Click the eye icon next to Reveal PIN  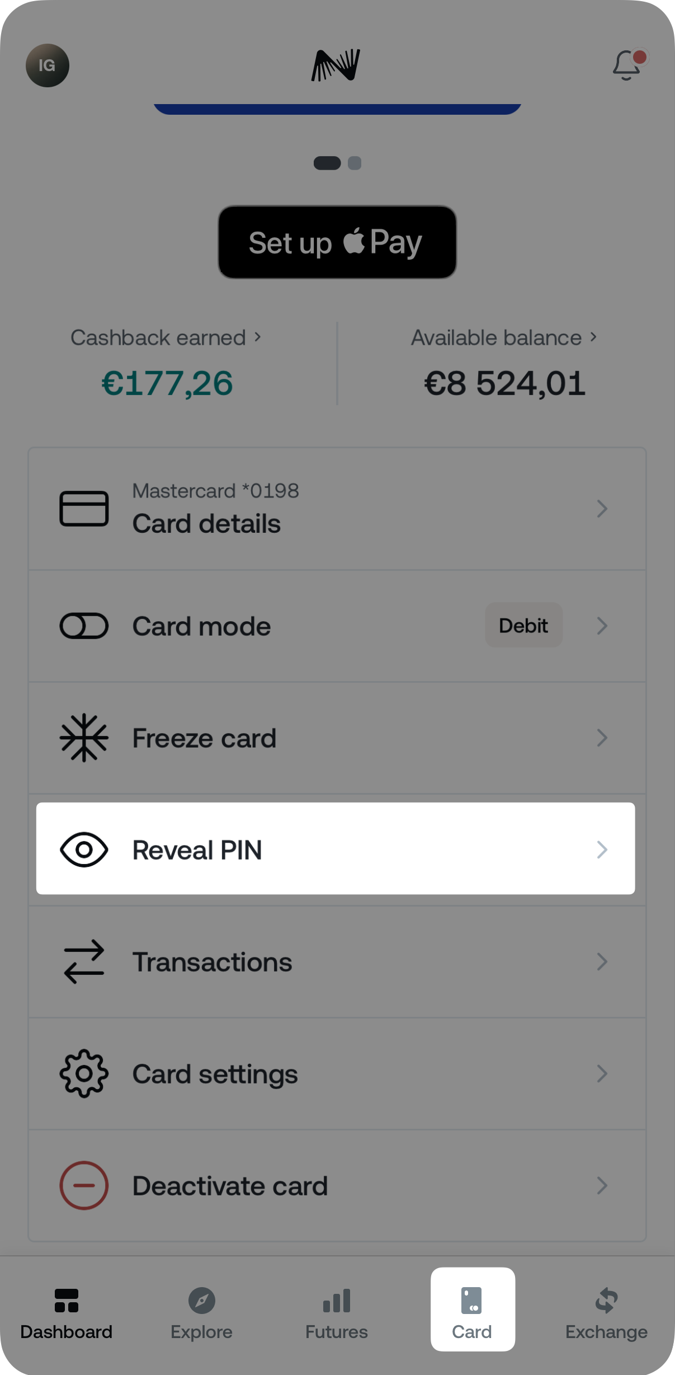click(x=84, y=850)
